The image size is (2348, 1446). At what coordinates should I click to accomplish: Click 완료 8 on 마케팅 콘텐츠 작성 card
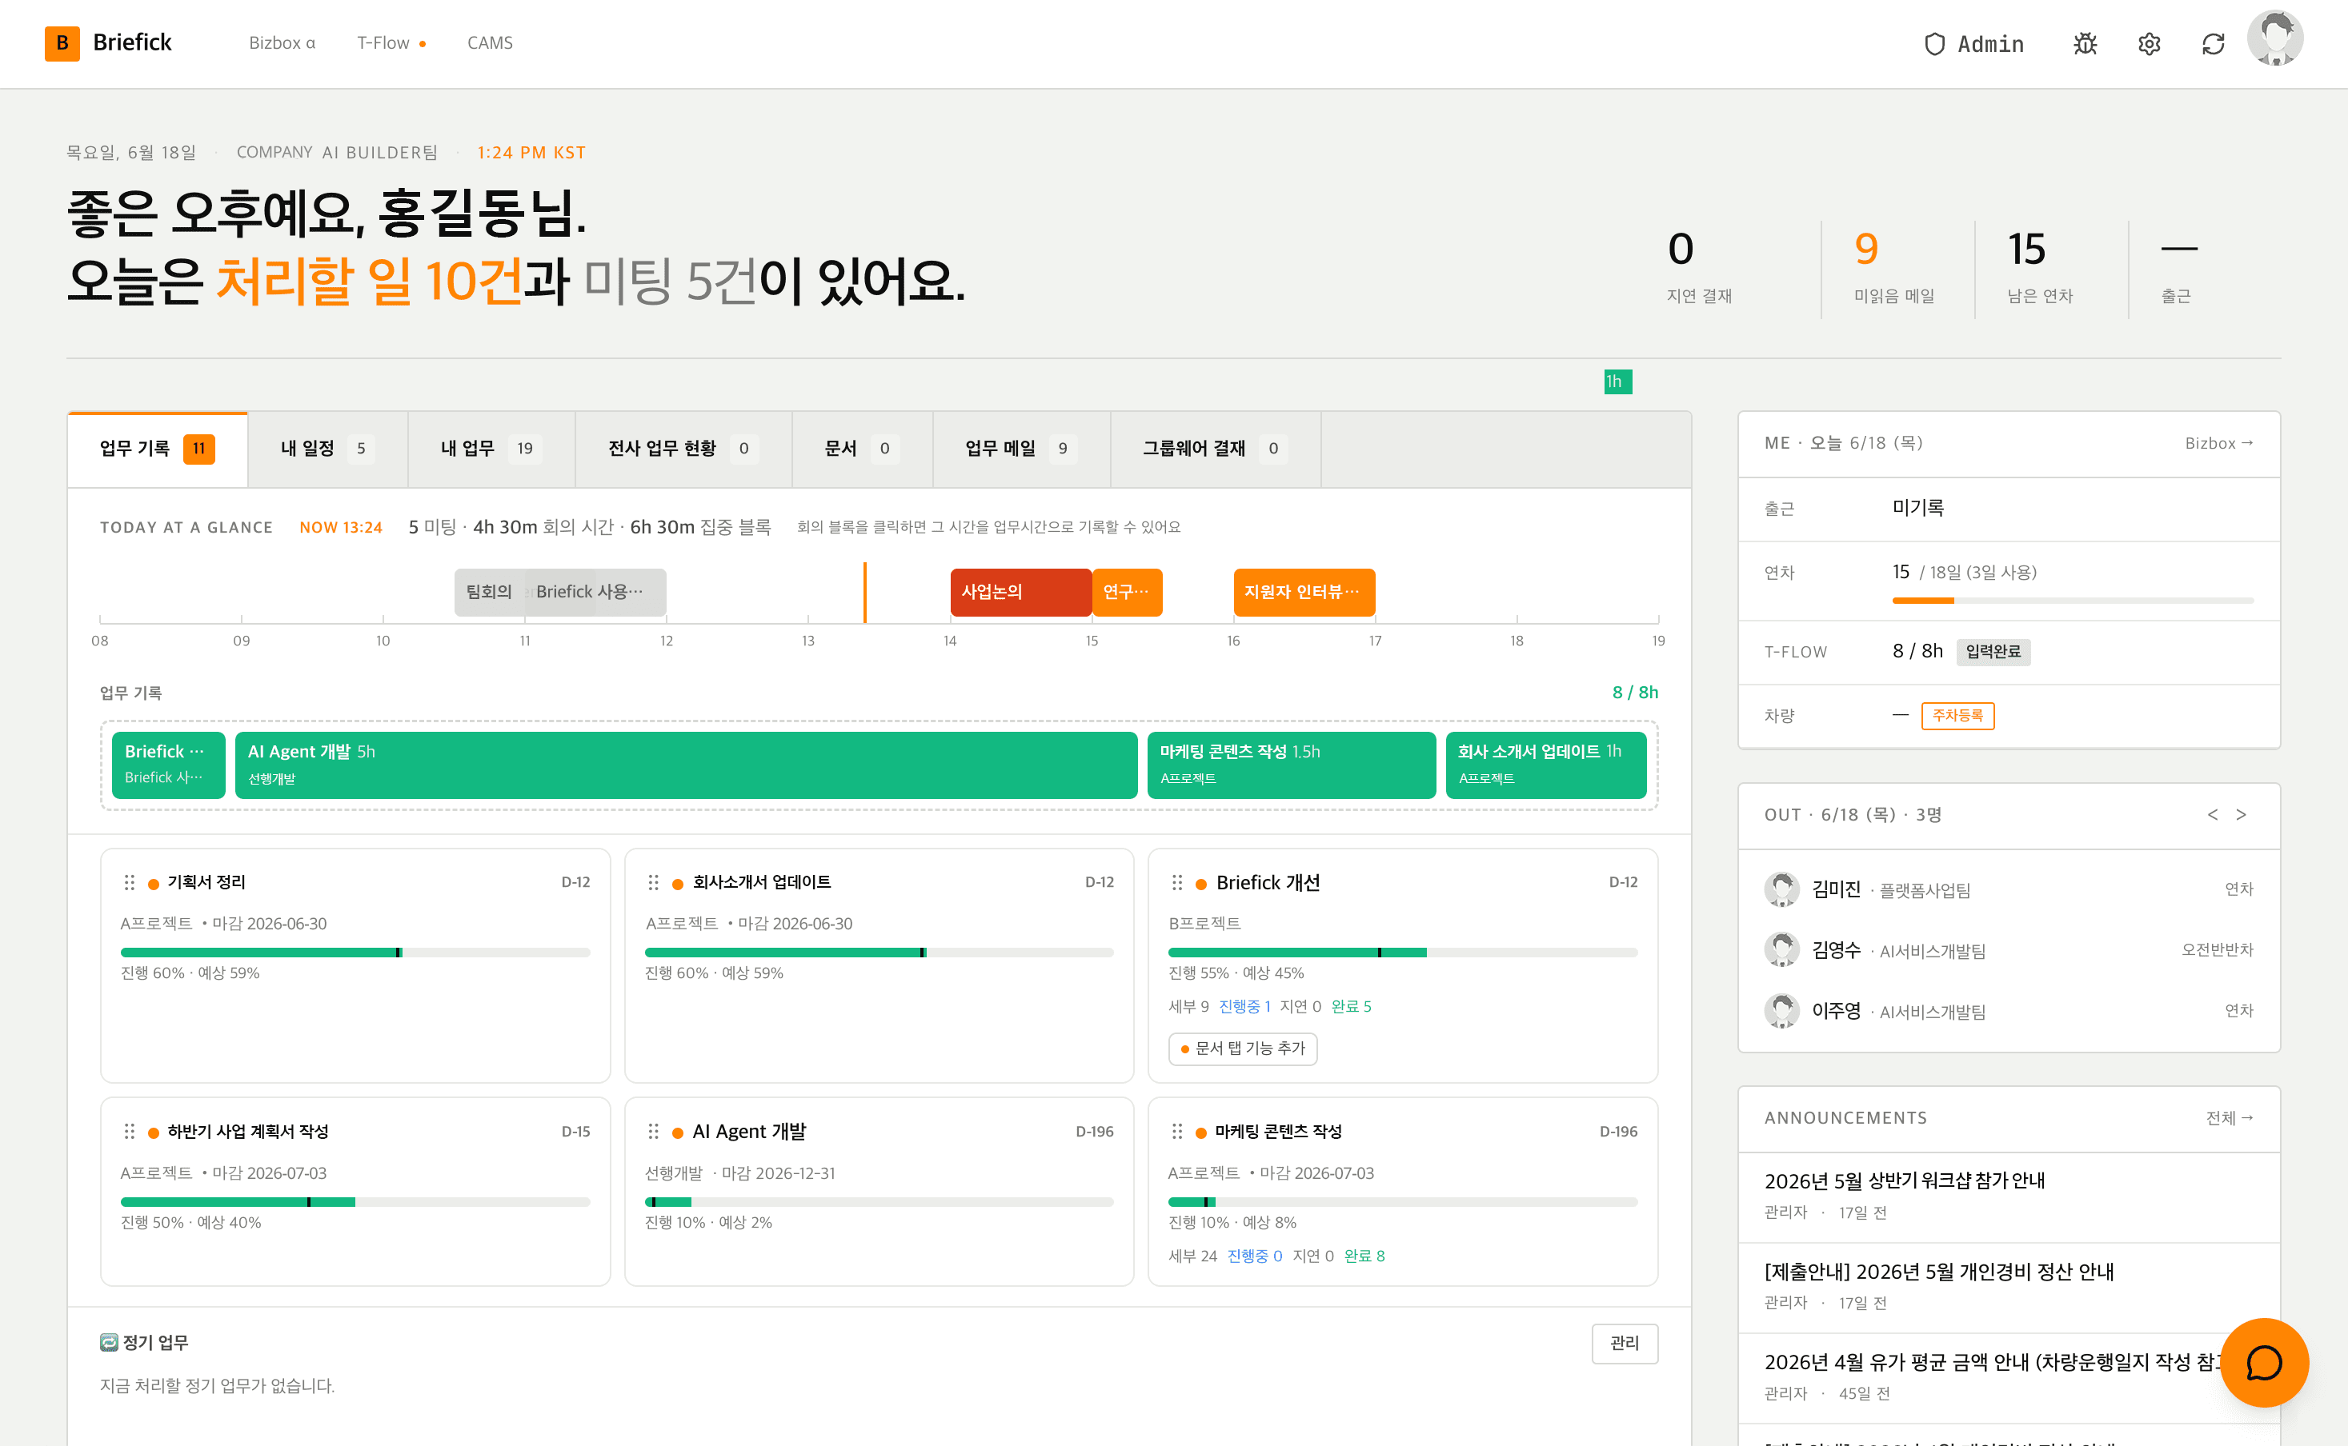(x=1364, y=1256)
